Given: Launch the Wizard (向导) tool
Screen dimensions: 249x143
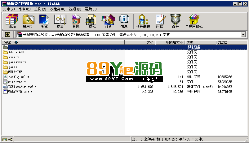Looking at the screenshot, I should pyautogui.click(x=108, y=21).
